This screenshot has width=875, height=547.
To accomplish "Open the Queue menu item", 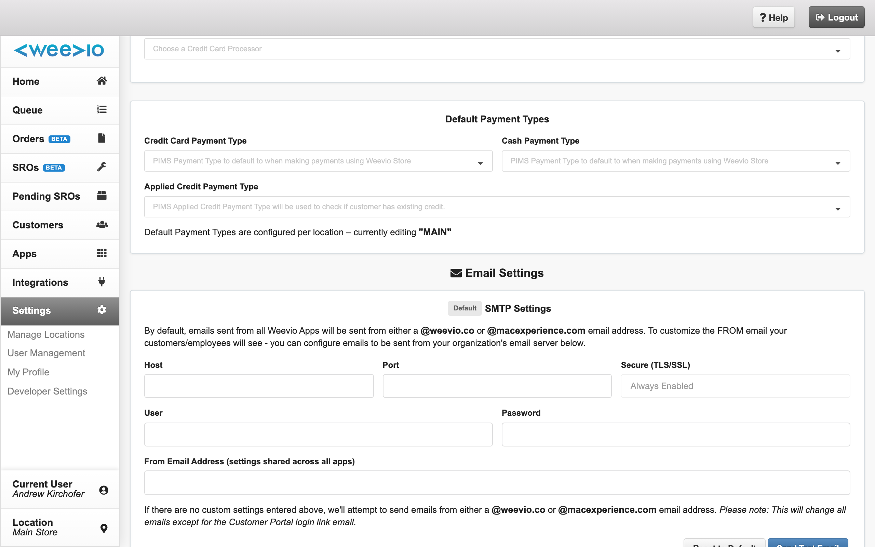I will click(60, 110).
